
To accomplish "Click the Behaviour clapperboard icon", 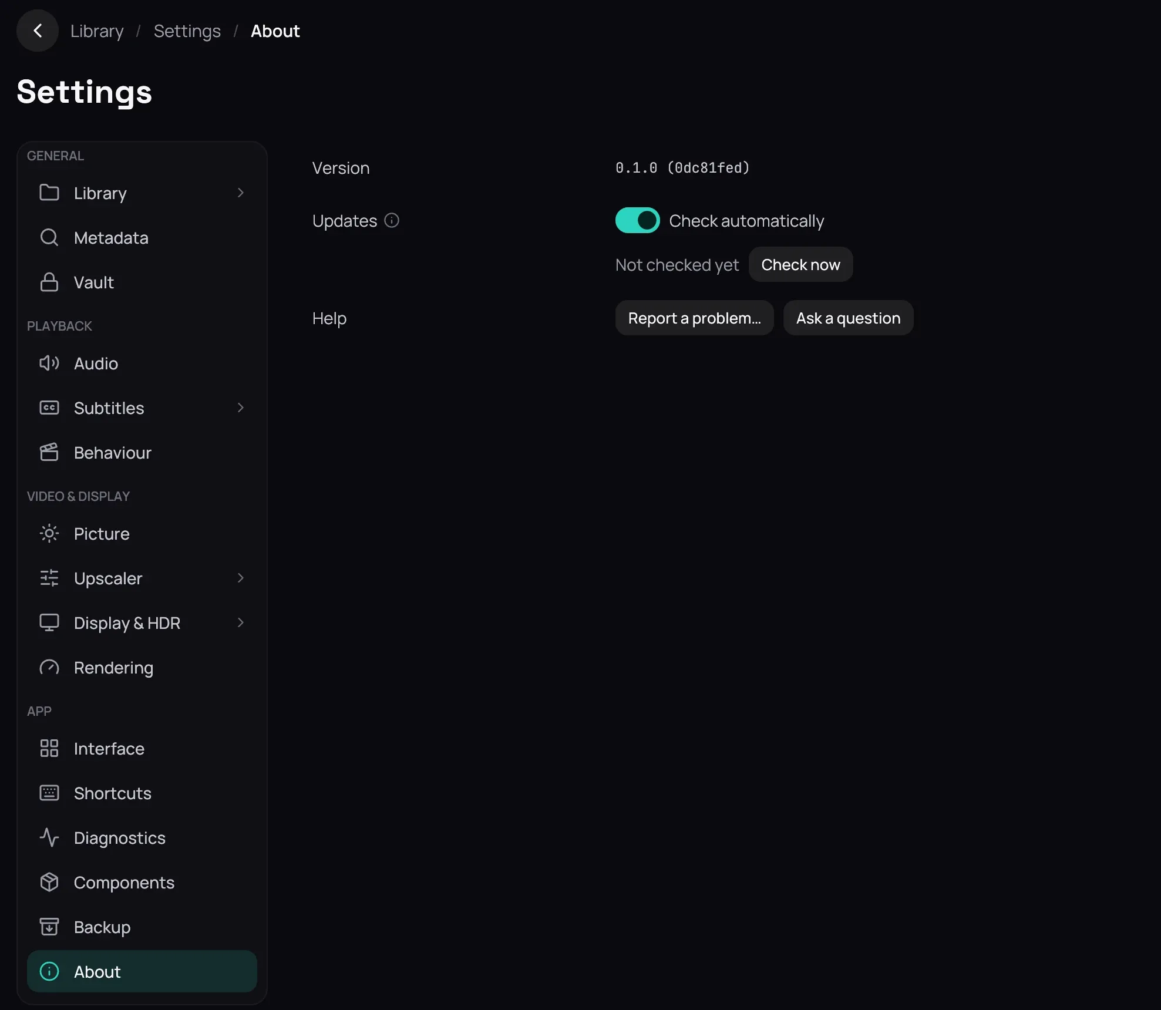I will tap(49, 452).
